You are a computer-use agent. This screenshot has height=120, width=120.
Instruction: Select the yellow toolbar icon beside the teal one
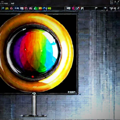point(7,8)
